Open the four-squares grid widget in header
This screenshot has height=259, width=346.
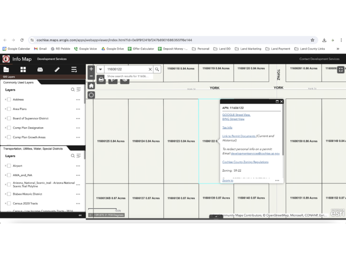tap(23, 70)
